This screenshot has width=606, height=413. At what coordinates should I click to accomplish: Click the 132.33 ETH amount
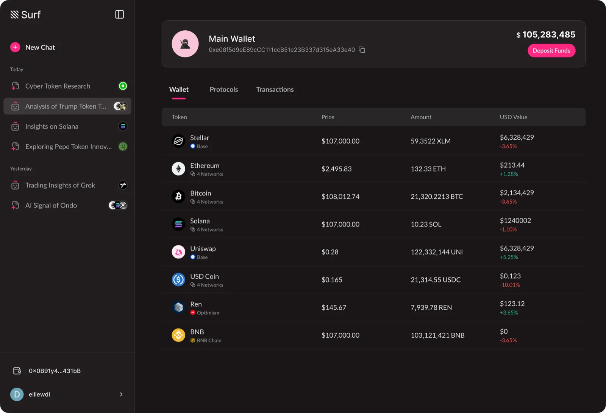(x=428, y=169)
